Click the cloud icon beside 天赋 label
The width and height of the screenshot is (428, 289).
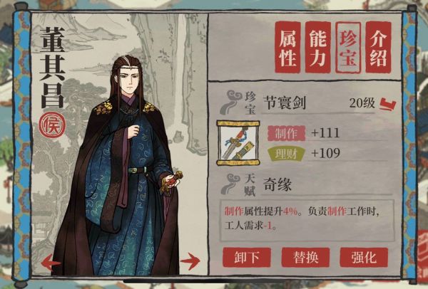[x=230, y=184]
